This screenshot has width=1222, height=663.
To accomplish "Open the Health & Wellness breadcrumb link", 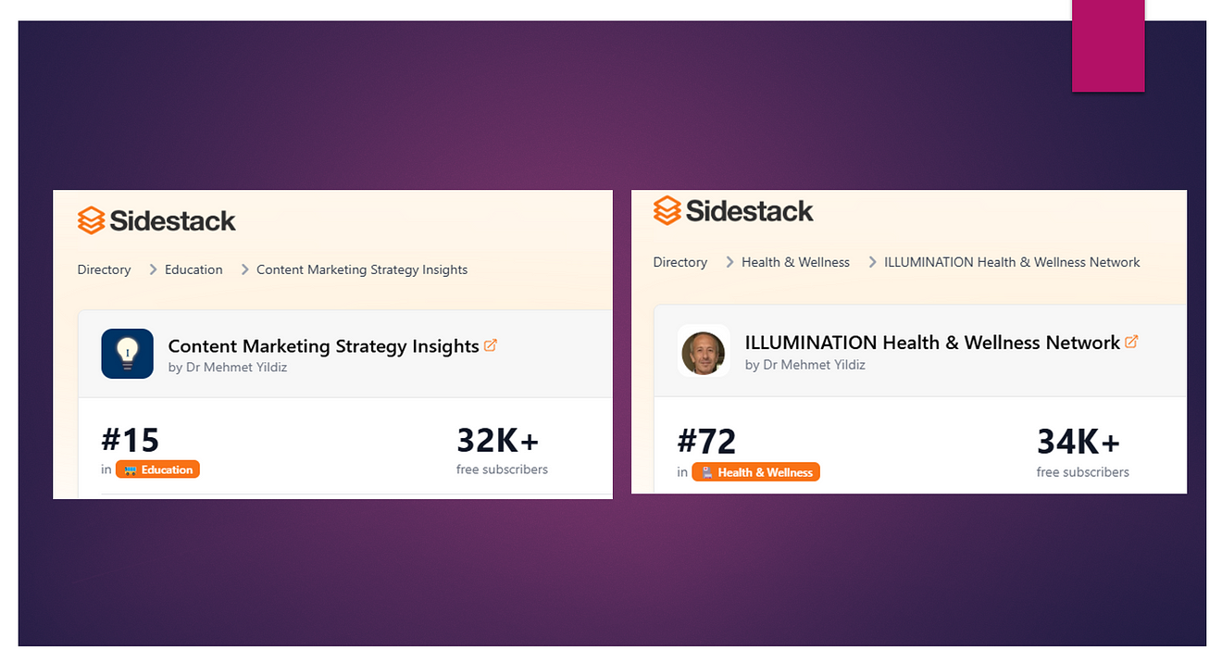I will pos(795,262).
